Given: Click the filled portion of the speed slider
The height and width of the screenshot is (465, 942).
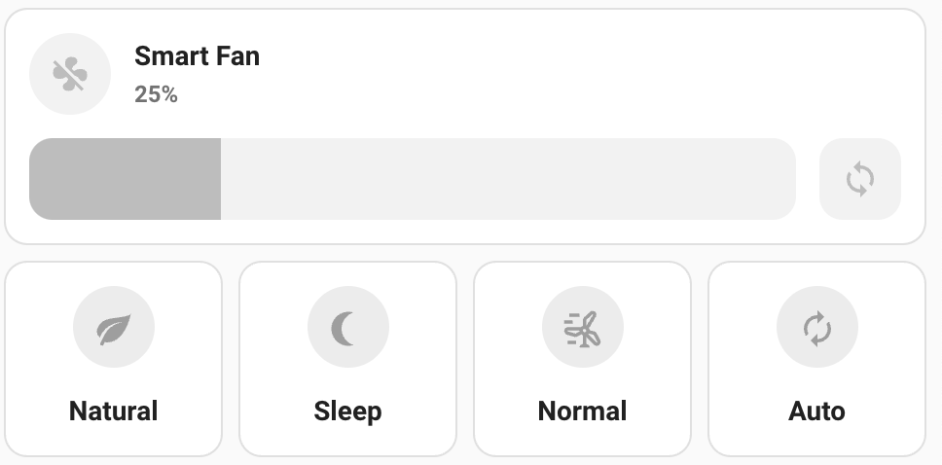Looking at the screenshot, I should coord(125,179).
